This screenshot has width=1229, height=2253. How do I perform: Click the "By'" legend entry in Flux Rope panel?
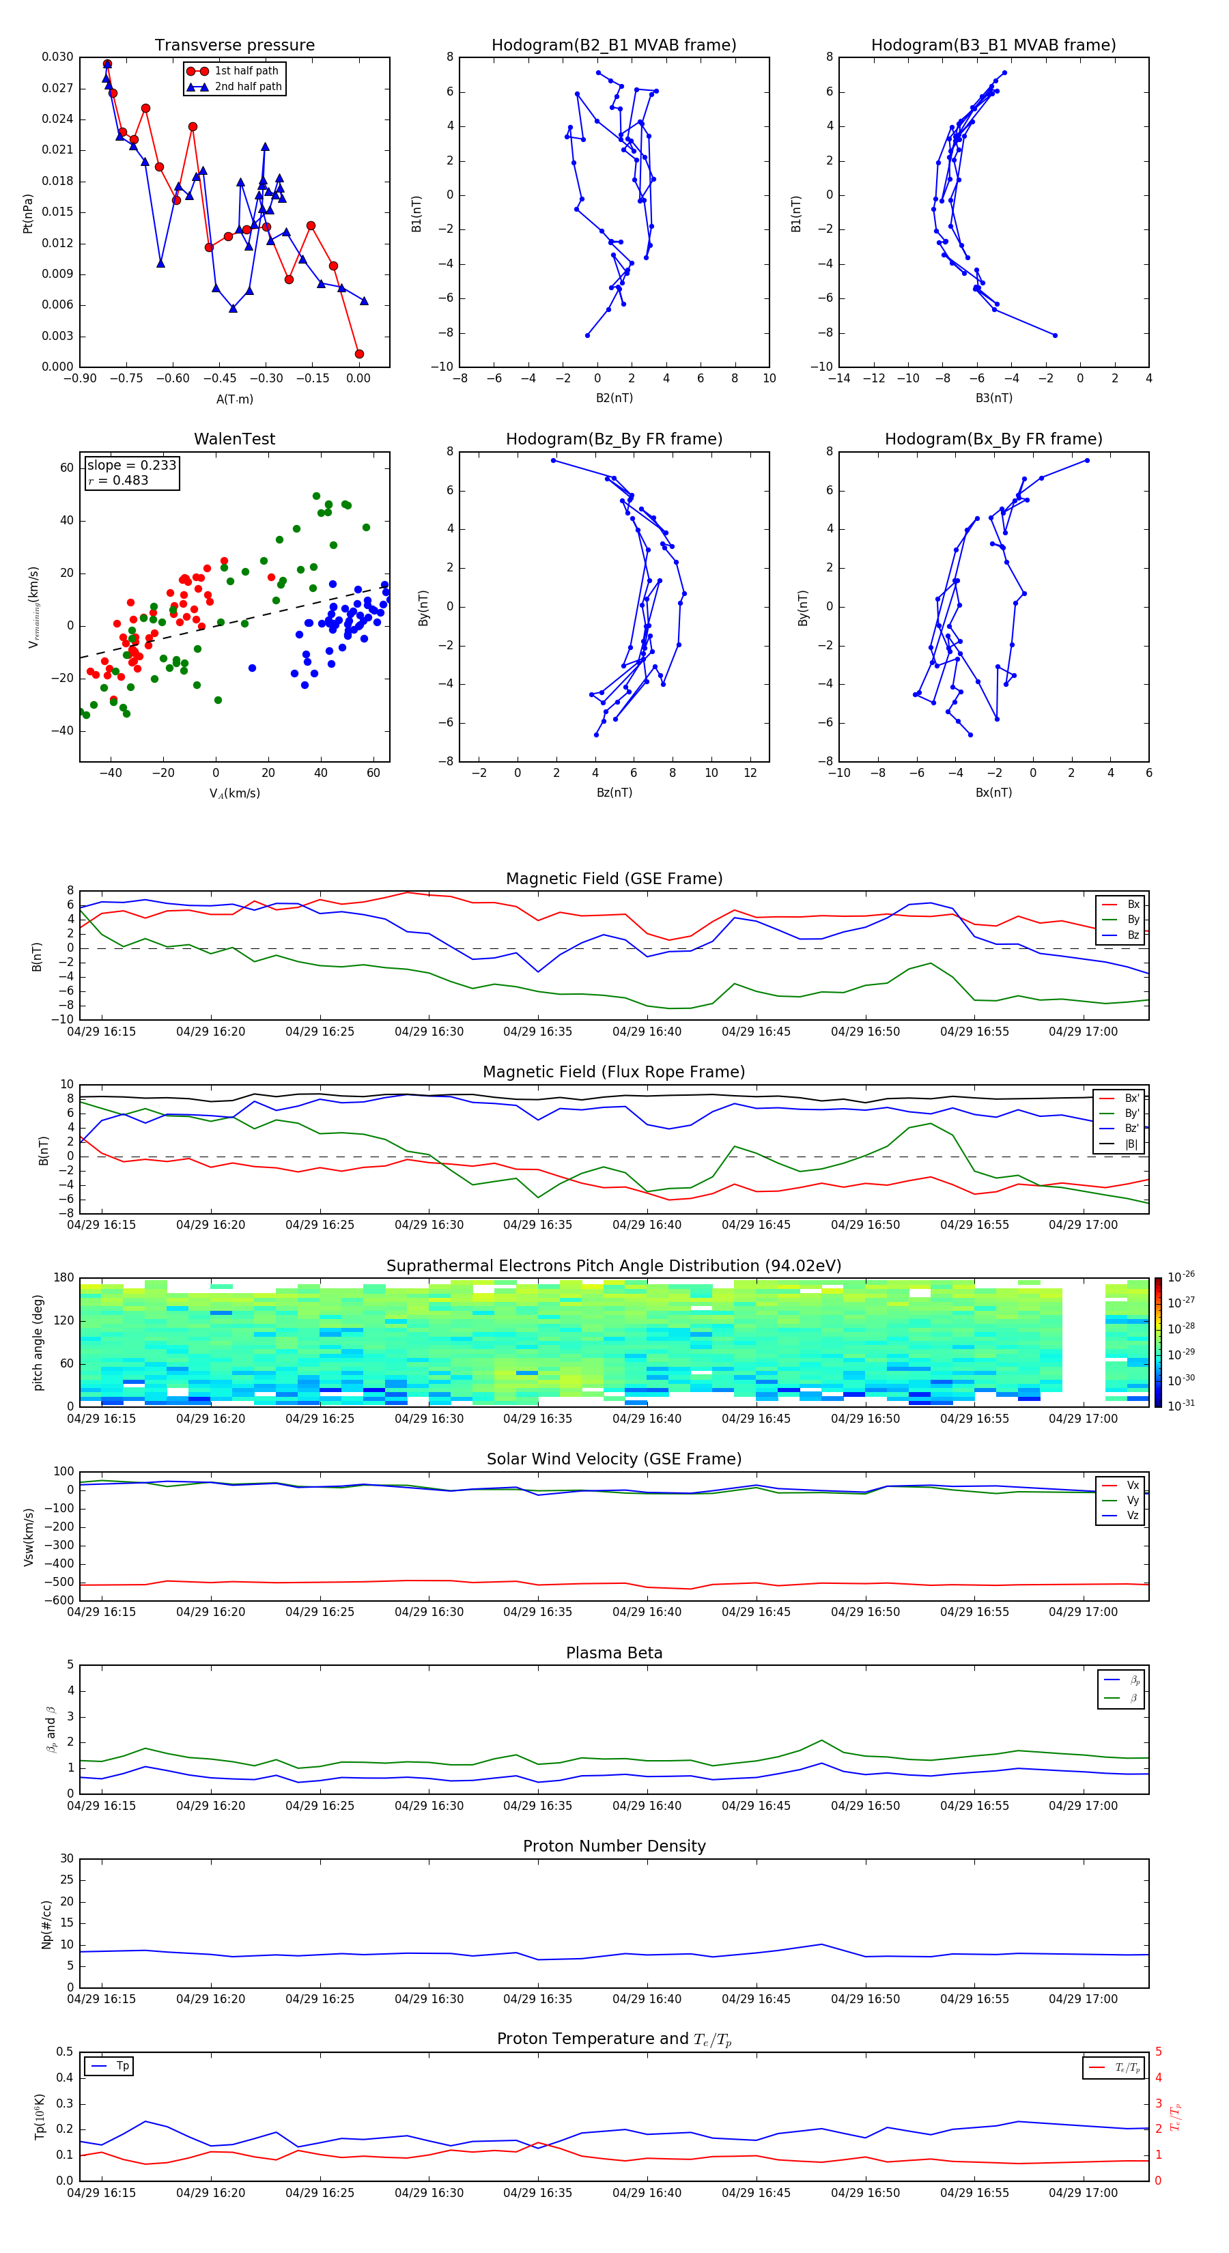click(1120, 1114)
